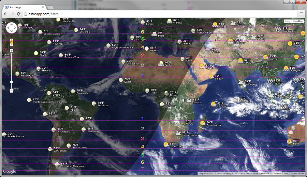
Task: Click the Beijing sunny weather icon
Action: pos(290,43)
